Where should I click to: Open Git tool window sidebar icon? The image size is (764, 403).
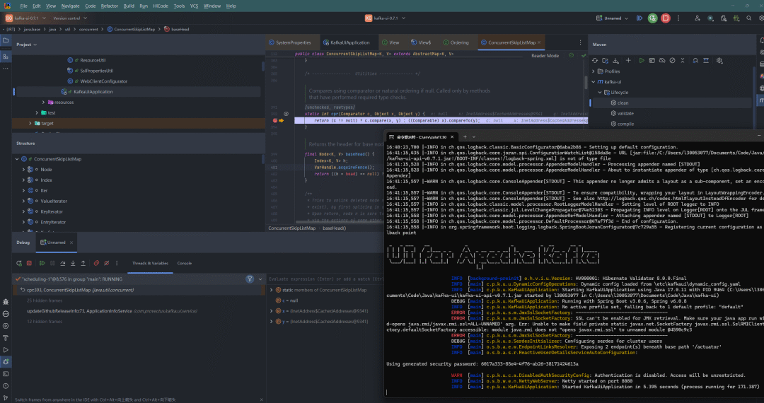click(6, 397)
